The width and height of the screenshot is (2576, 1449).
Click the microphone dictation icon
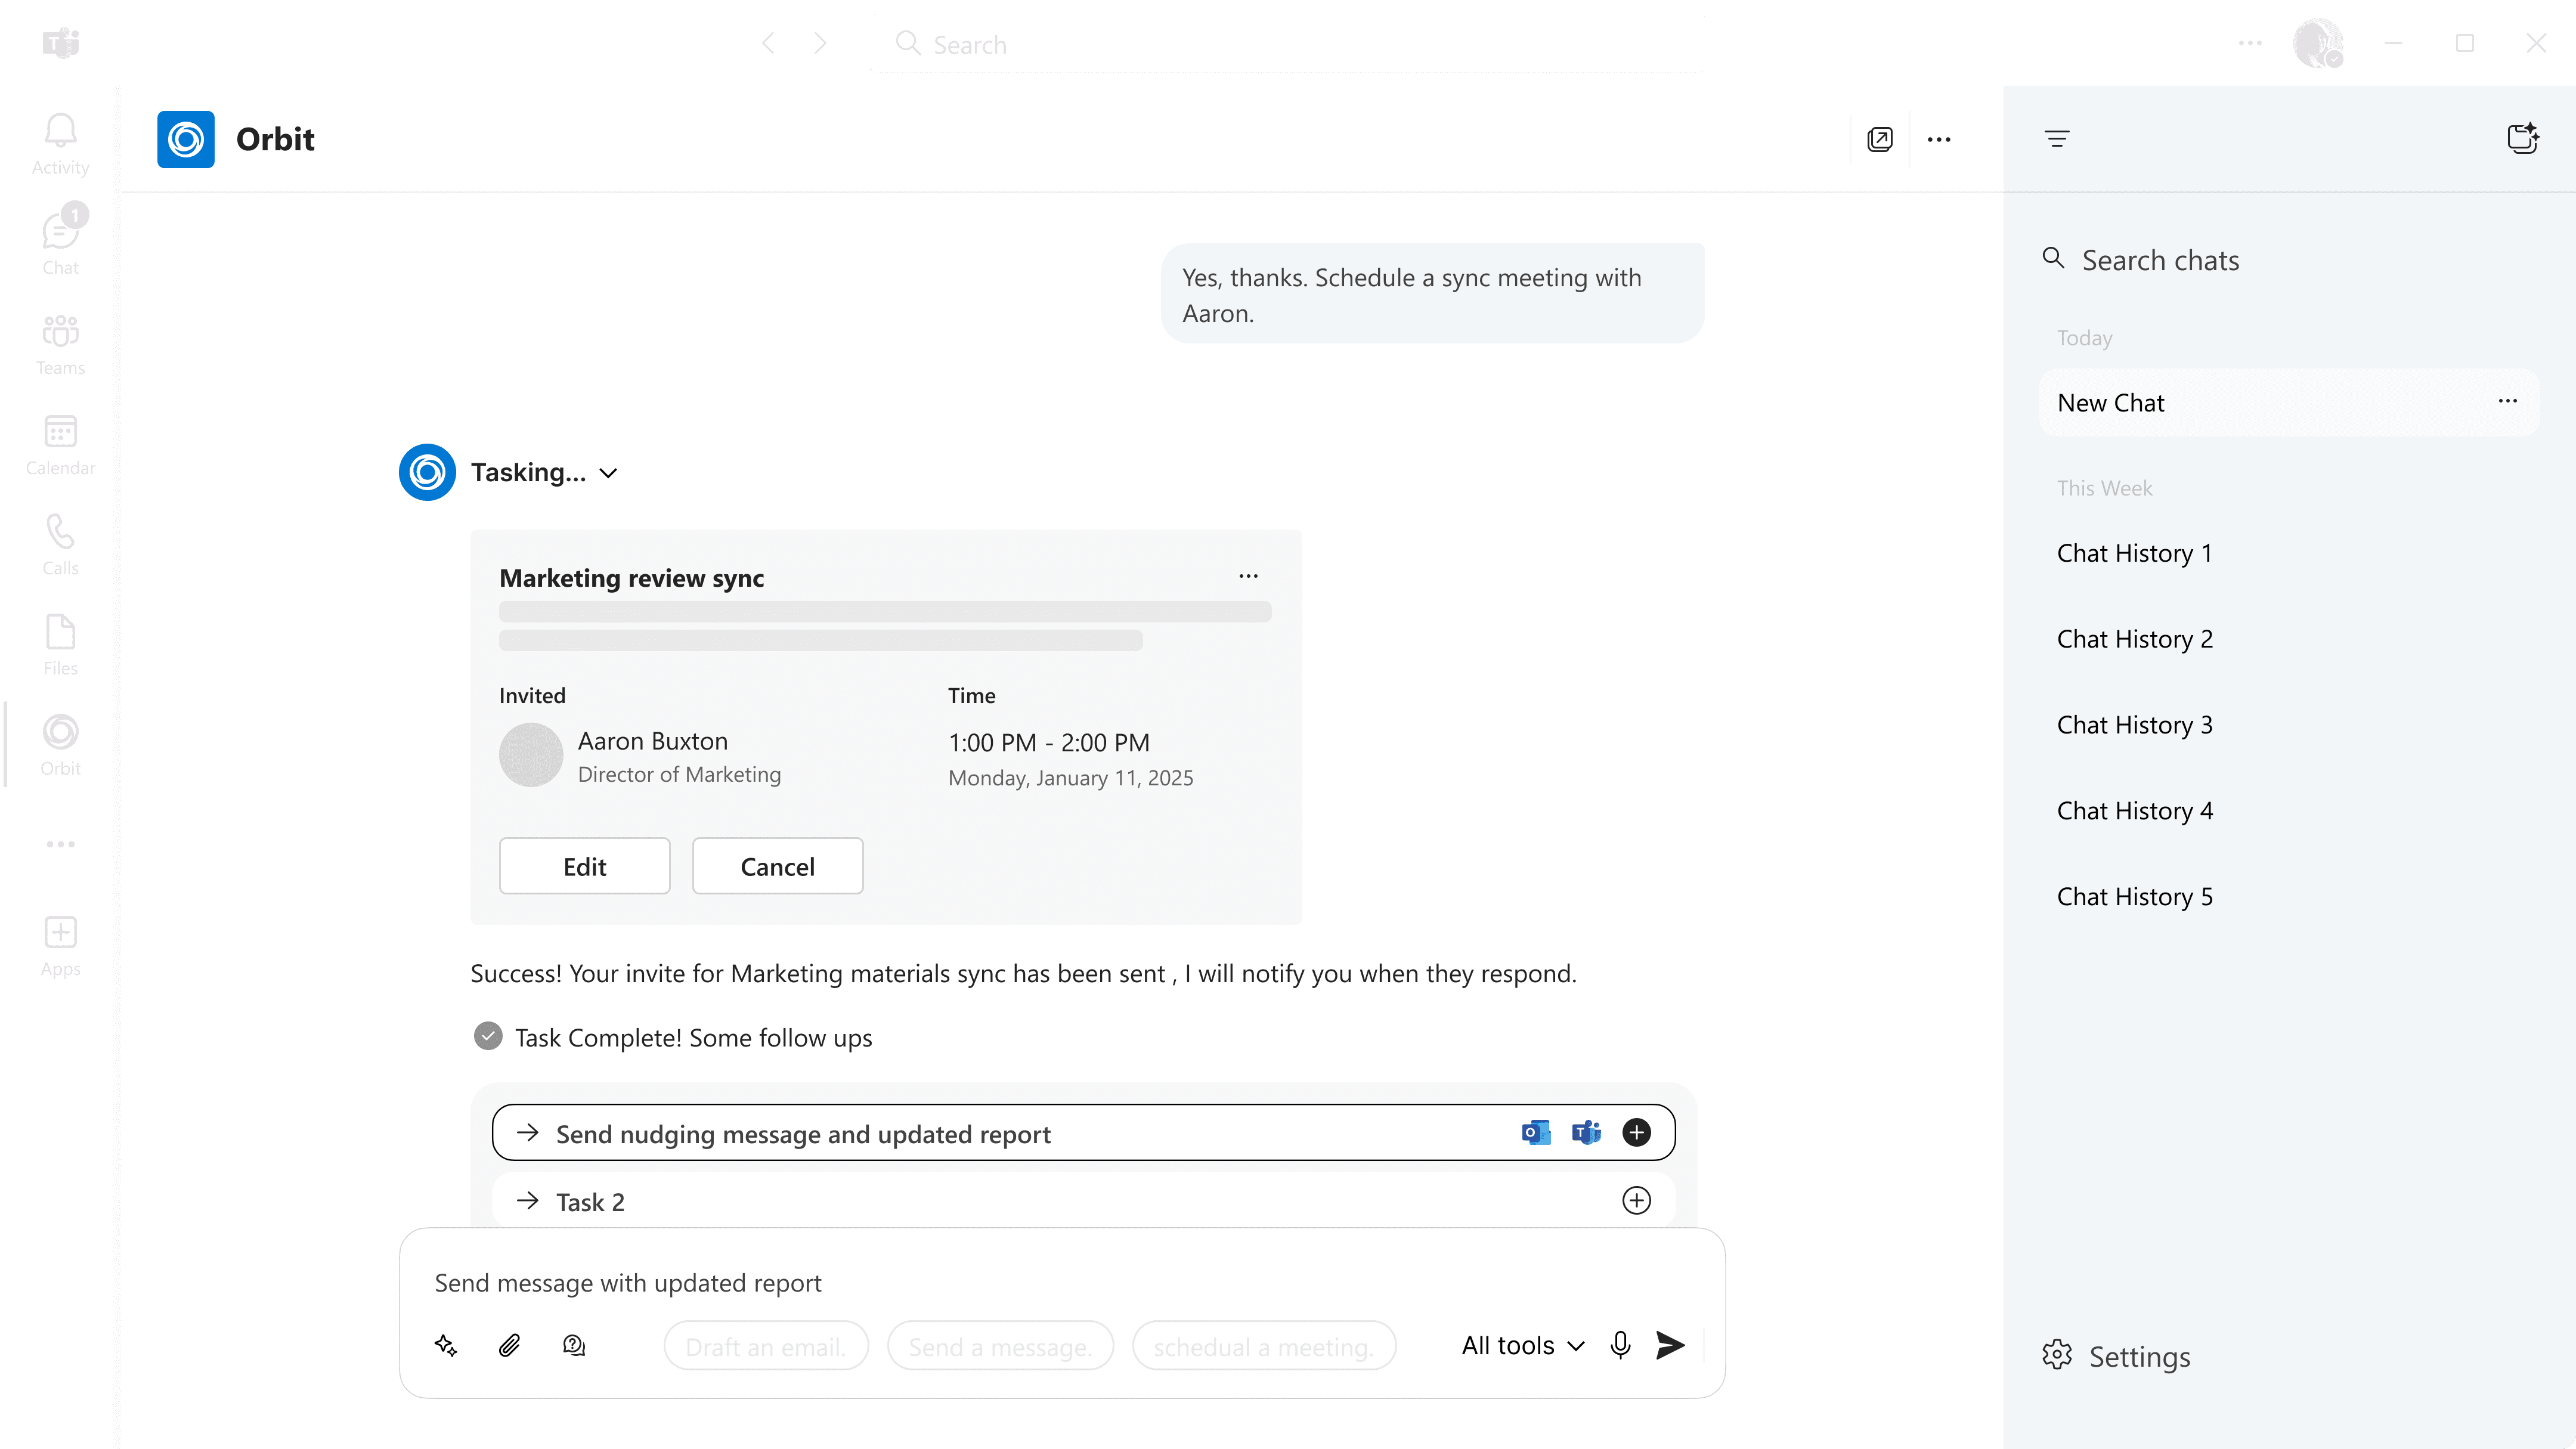(x=1620, y=1345)
